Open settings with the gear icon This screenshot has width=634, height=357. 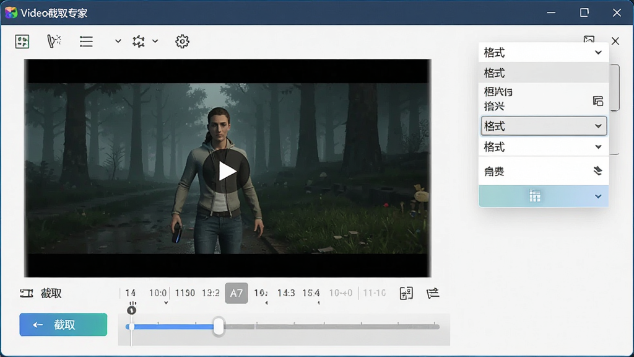click(x=183, y=42)
